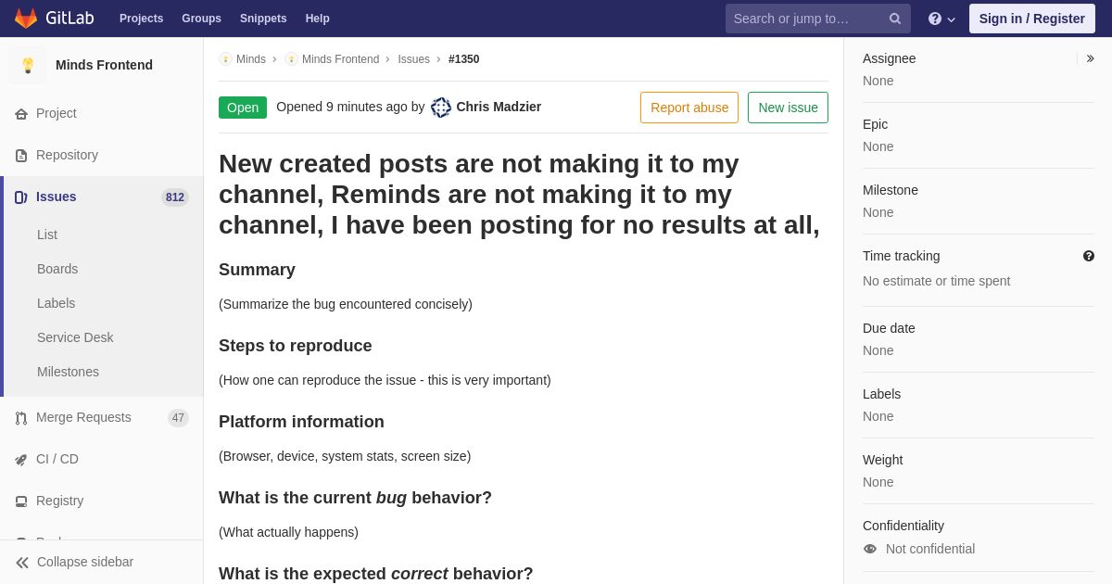Open Boards under Issues
Image resolution: width=1112 pixels, height=584 pixels.
point(57,269)
